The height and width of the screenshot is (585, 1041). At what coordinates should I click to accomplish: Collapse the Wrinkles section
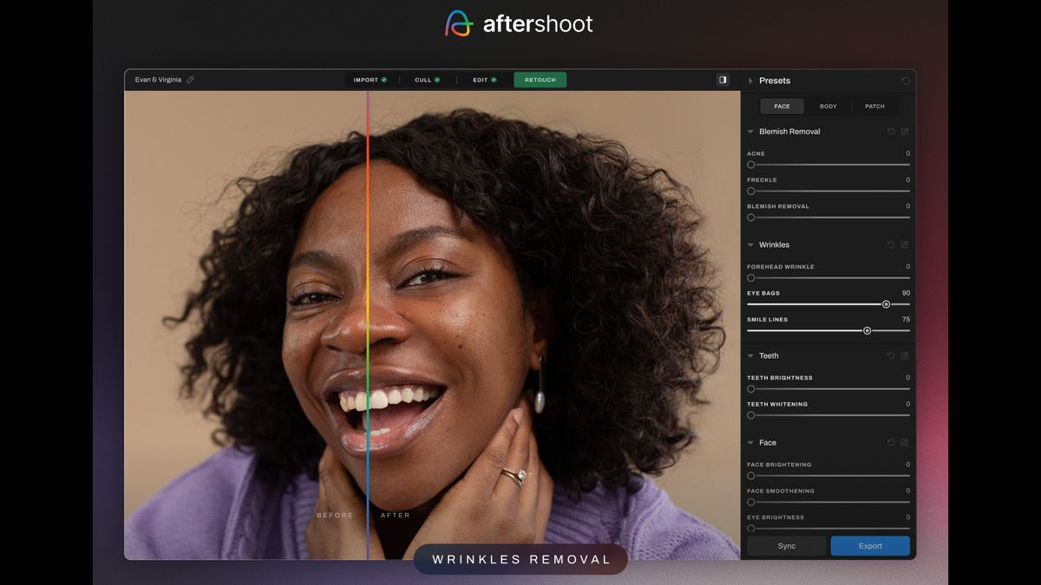pos(750,244)
